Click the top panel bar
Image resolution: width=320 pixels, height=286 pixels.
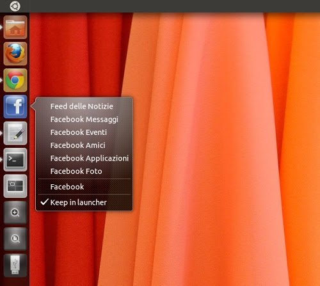175,6
